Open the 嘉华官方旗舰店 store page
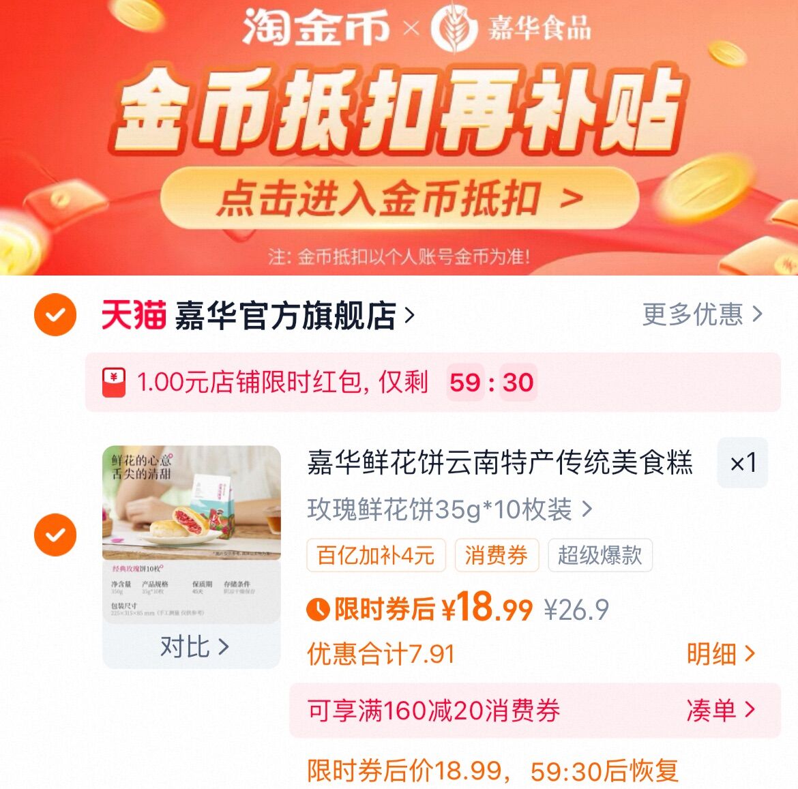 tap(295, 316)
